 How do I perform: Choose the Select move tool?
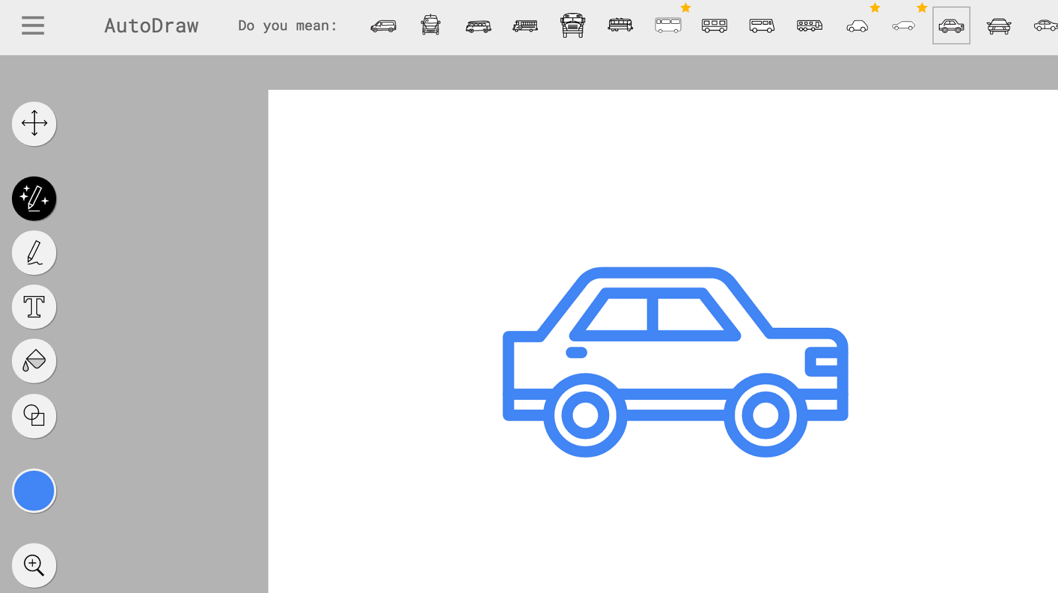click(x=34, y=124)
